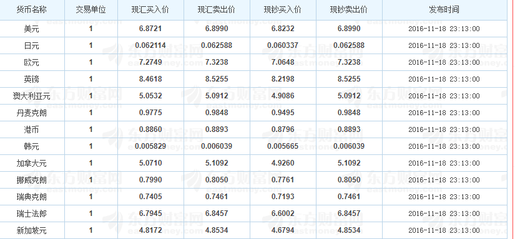Screen dimensions: 515x239
Task: Click the 7.2749 value for 欧元
Action: (x=150, y=62)
